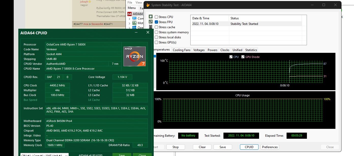Click the '48:3' DRAM:FSB Ratio value
Viewport: 354px width, 156px height.
tap(140, 145)
